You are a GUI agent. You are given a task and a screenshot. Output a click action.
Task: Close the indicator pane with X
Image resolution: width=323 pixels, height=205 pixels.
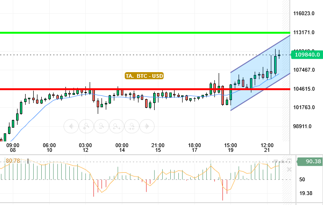click(x=289, y=169)
